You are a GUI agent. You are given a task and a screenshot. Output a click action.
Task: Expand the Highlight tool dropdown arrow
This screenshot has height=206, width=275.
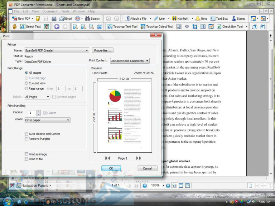coord(192,18)
